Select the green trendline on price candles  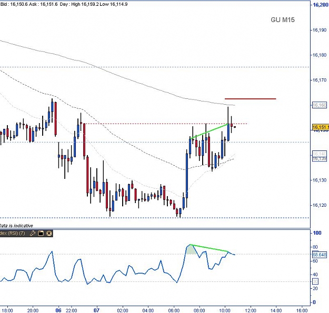(209, 131)
